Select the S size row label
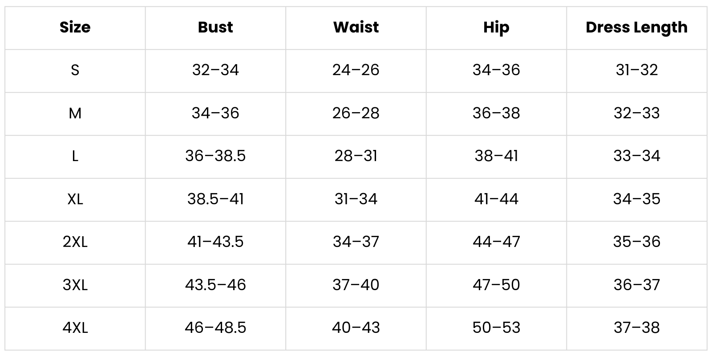 point(75,70)
